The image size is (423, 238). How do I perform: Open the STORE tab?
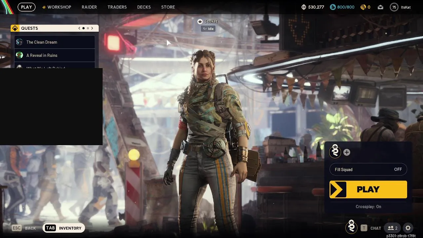click(x=168, y=7)
